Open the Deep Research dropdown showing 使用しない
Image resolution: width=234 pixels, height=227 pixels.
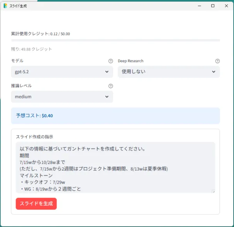click(169, 72)
